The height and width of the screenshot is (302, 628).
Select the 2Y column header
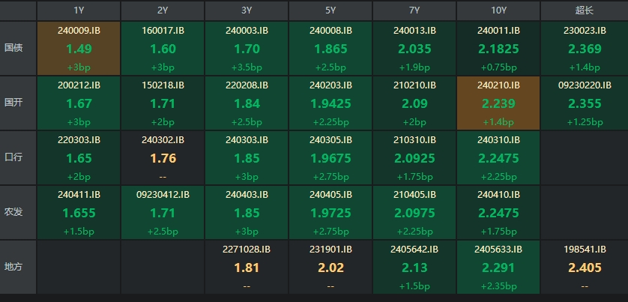tap(163, 10)
